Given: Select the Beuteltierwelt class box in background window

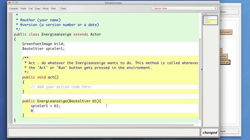Looking at the screenshot, I should coord(226,32).
